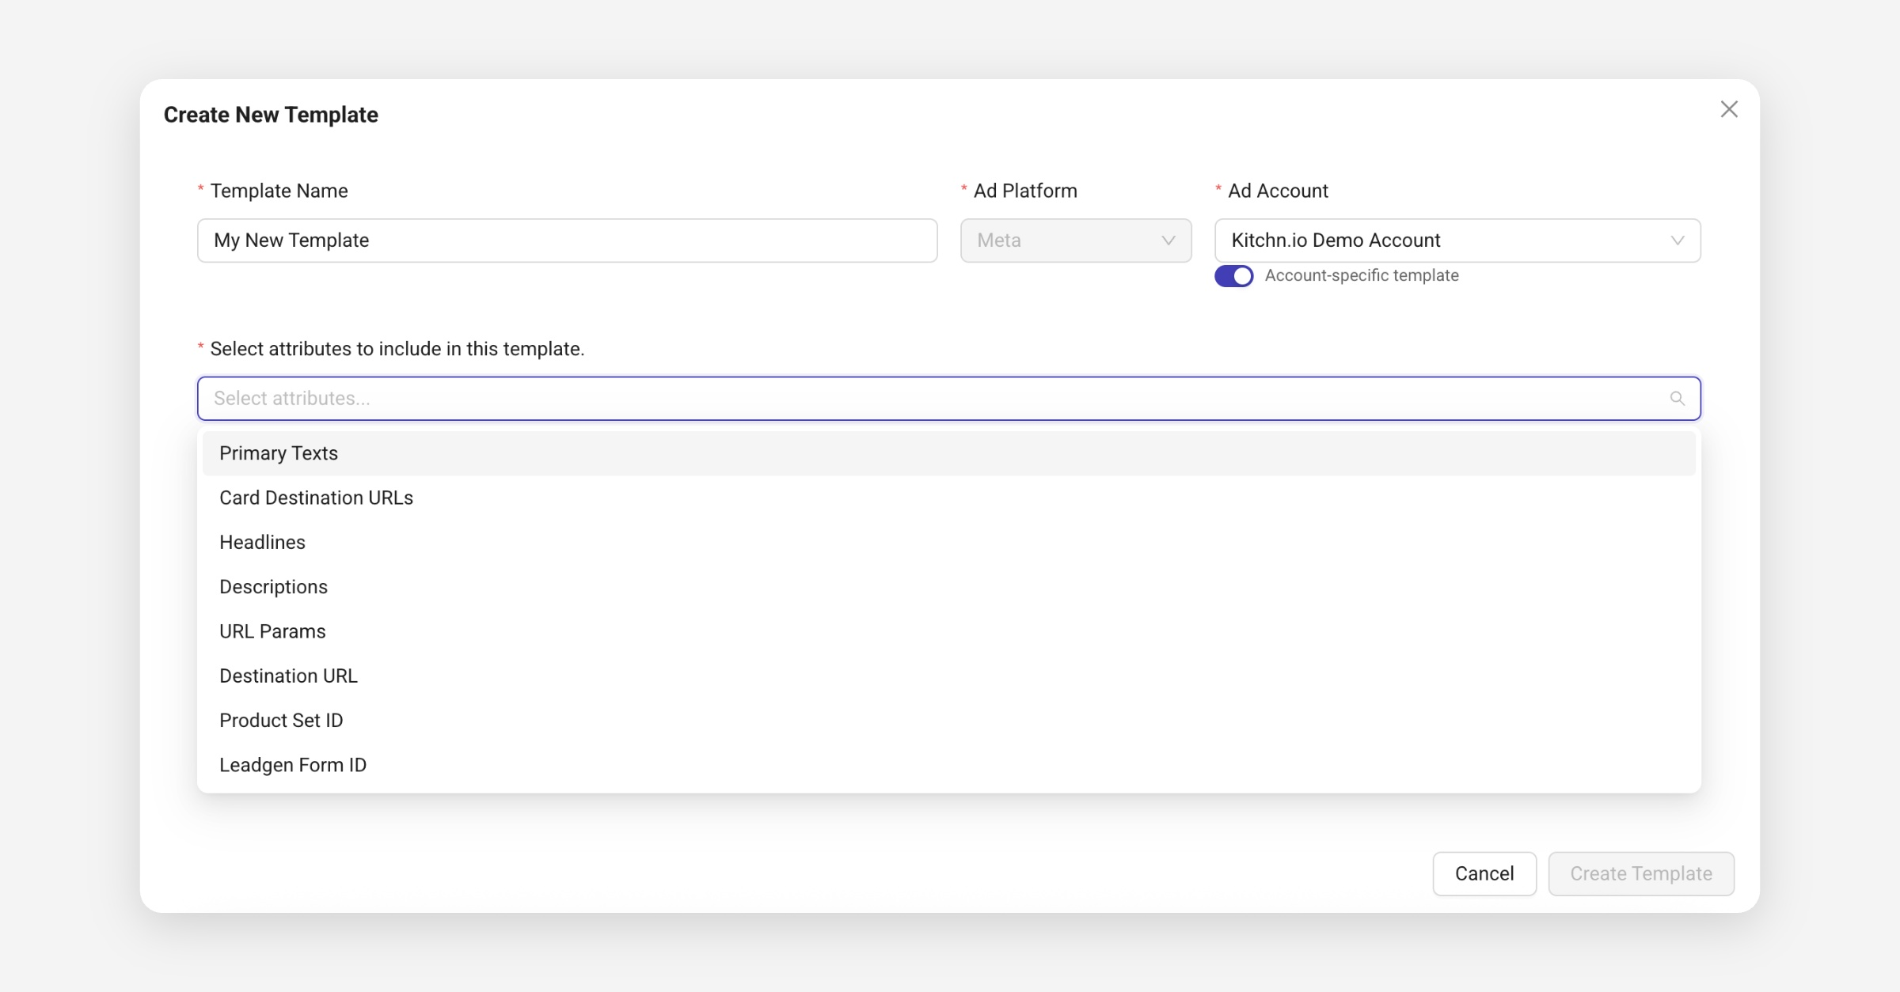The image size is (1900, 992).
Task: Select Destination URL option
Action: (288, 676)
